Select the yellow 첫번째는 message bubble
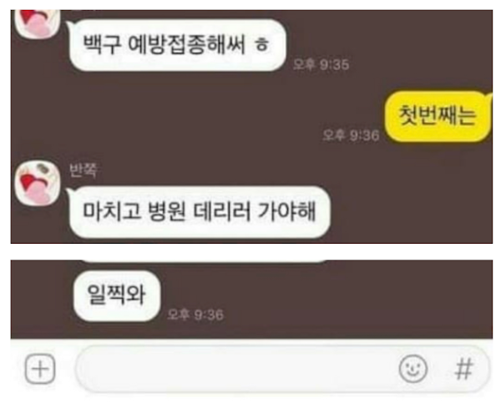 438,116
